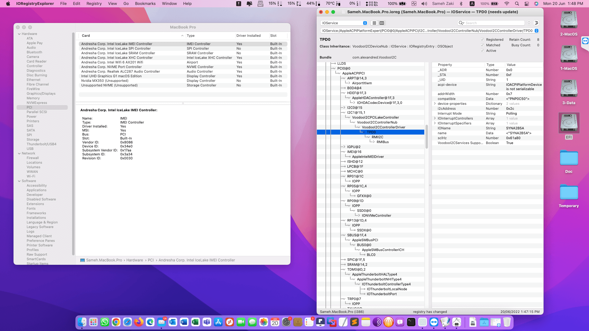
Task: Open Google Chrome from the Dock
Action: [x=116, y=322]
